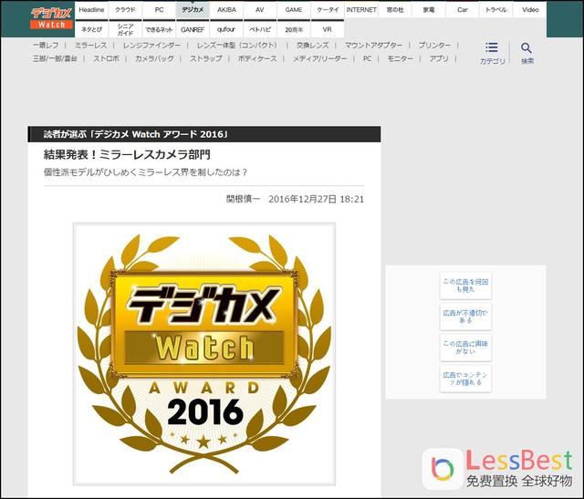Click the headline 結果発表！ミラーレスカメラ部門
Viewport: 584px width, 499px height.
[x=127, y=154]
